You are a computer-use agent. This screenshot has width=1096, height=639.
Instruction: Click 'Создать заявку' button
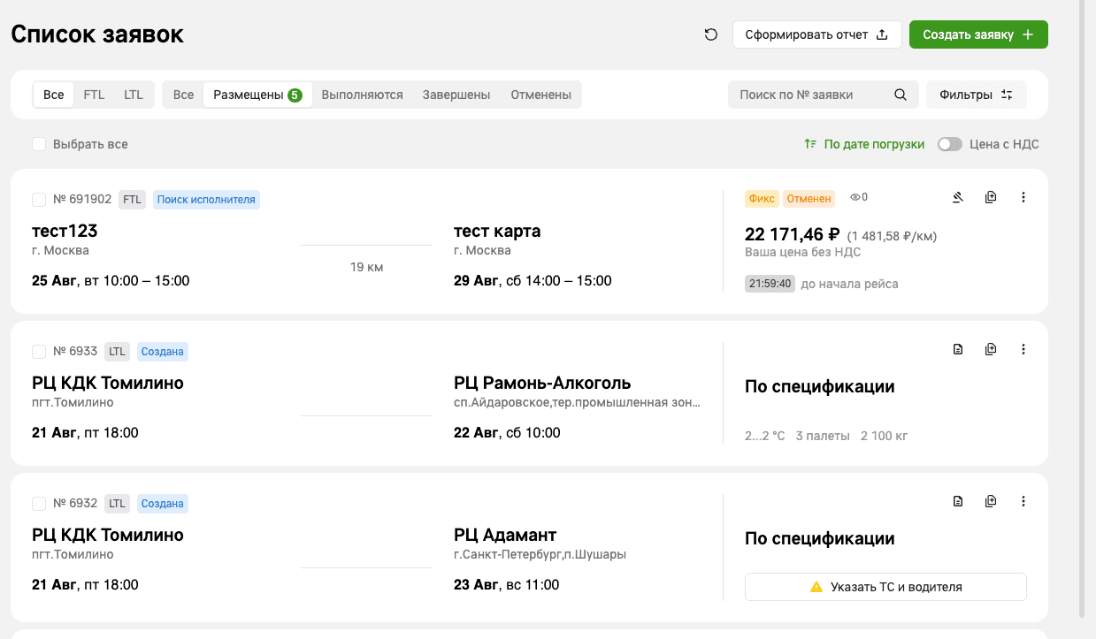(x=978, y=34)
